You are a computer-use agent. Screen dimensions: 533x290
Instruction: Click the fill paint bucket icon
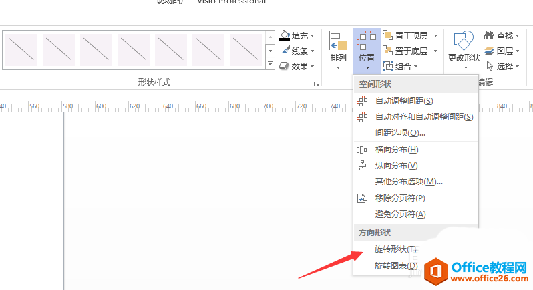coord(285,35)
